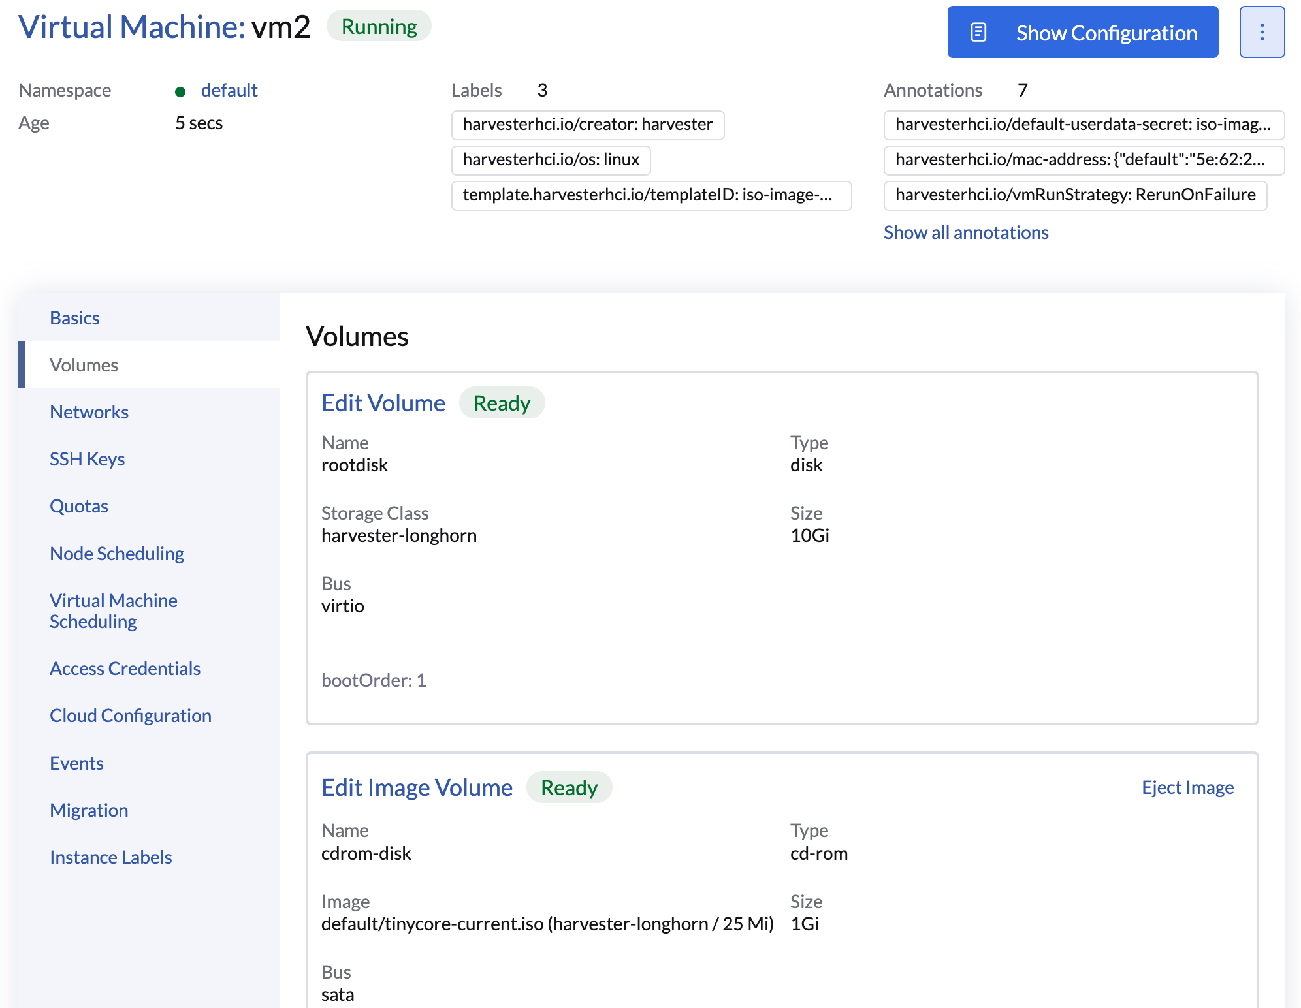Open Node Scheduling section

coord(117,554)
